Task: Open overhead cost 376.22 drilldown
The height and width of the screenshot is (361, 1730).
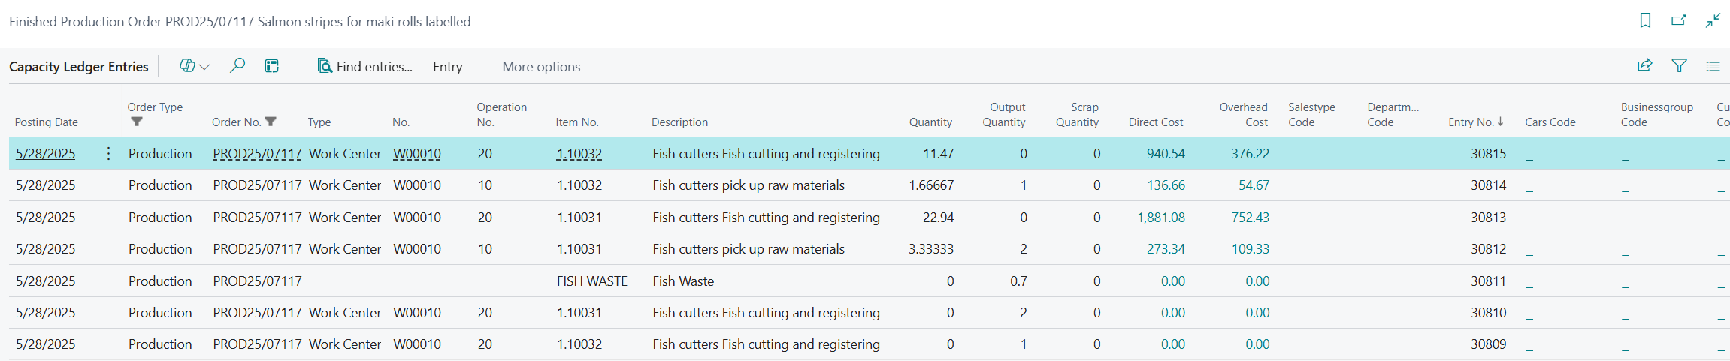Action: (1250, 153)
